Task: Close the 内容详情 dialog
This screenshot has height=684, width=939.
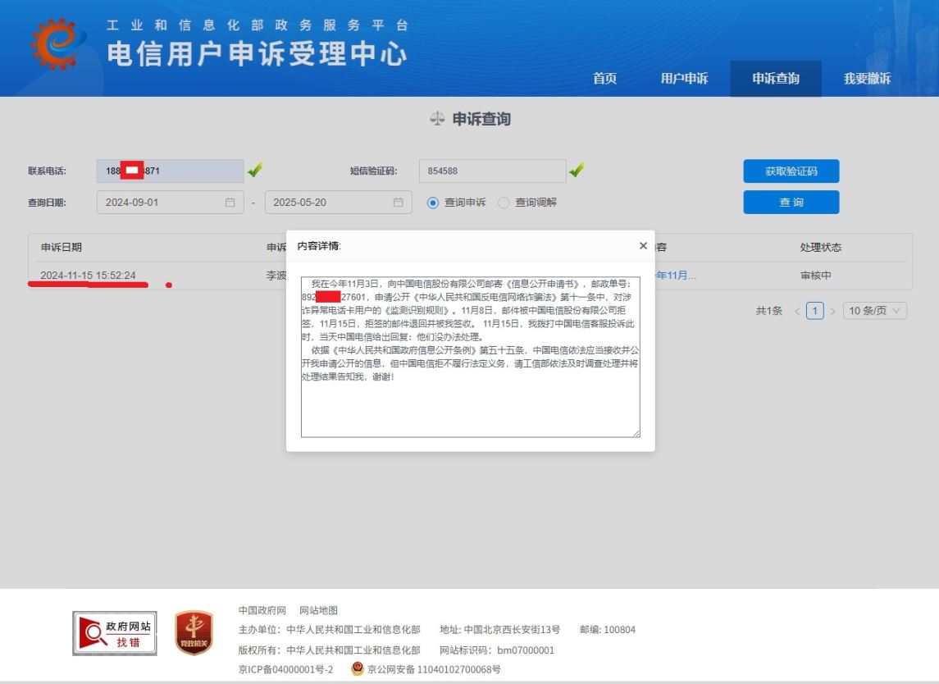Action: (x=643, y=245)
